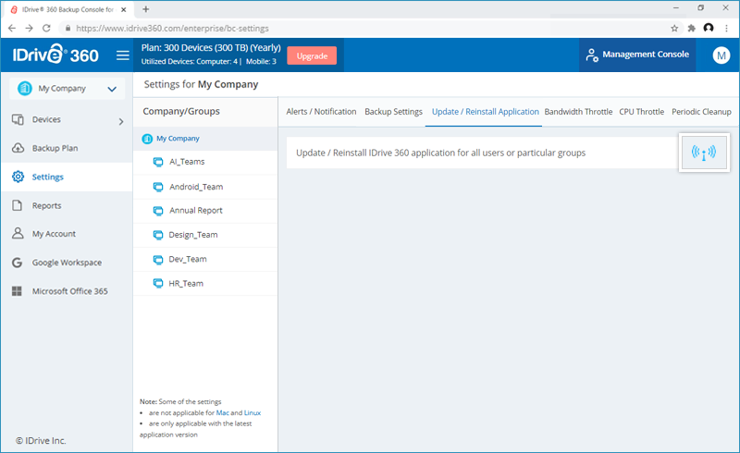Select Update / Reinstall Application tab
The image size is (740, 453).
485,112
